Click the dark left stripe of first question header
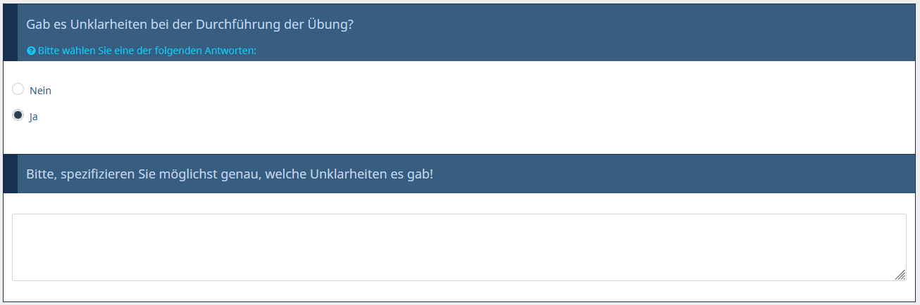The height and width of the screenshot is (305, 920). (x=10, y=32)
